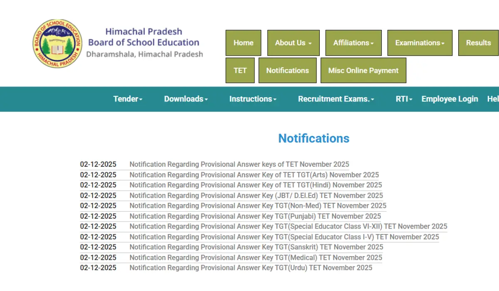Go to the Results section
The image size is (499, 291).
(478, 43)
